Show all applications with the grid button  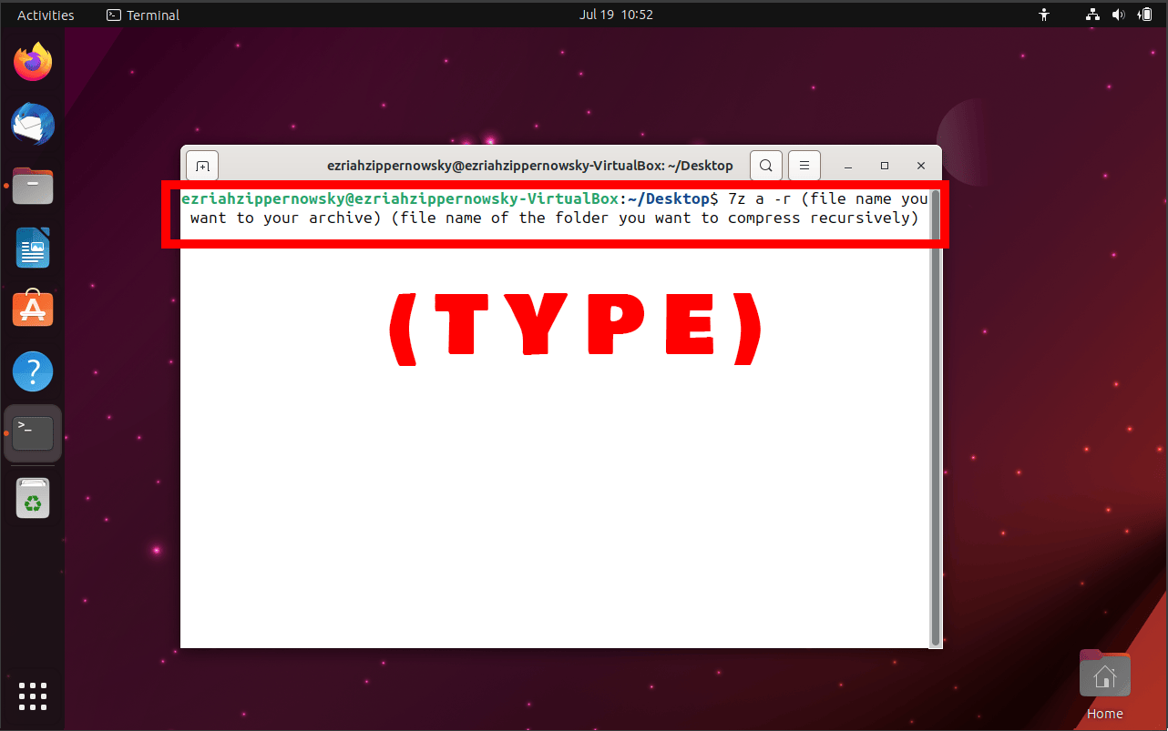33,696
